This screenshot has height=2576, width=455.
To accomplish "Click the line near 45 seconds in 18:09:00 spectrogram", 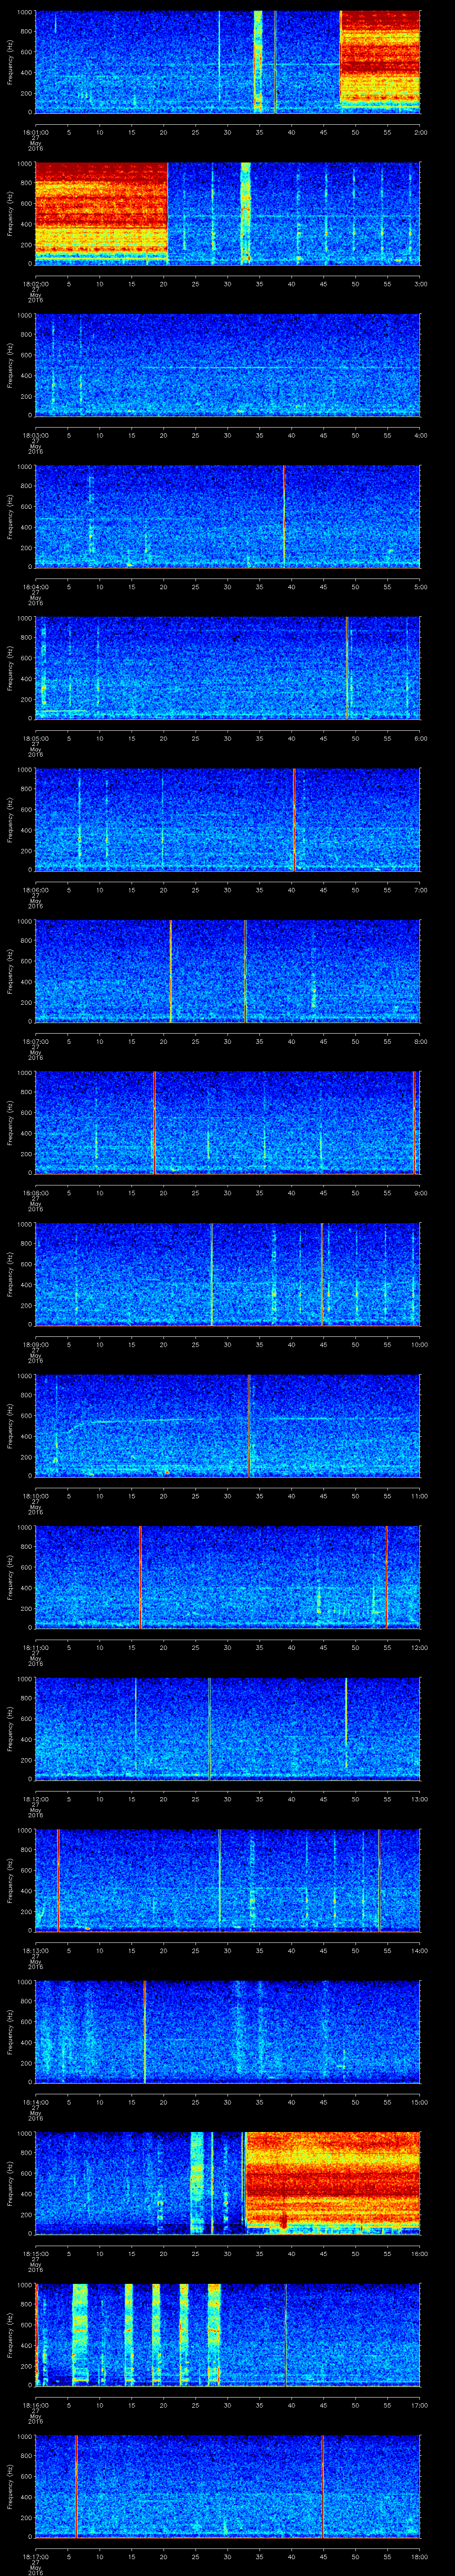I will click(322, 1273).
